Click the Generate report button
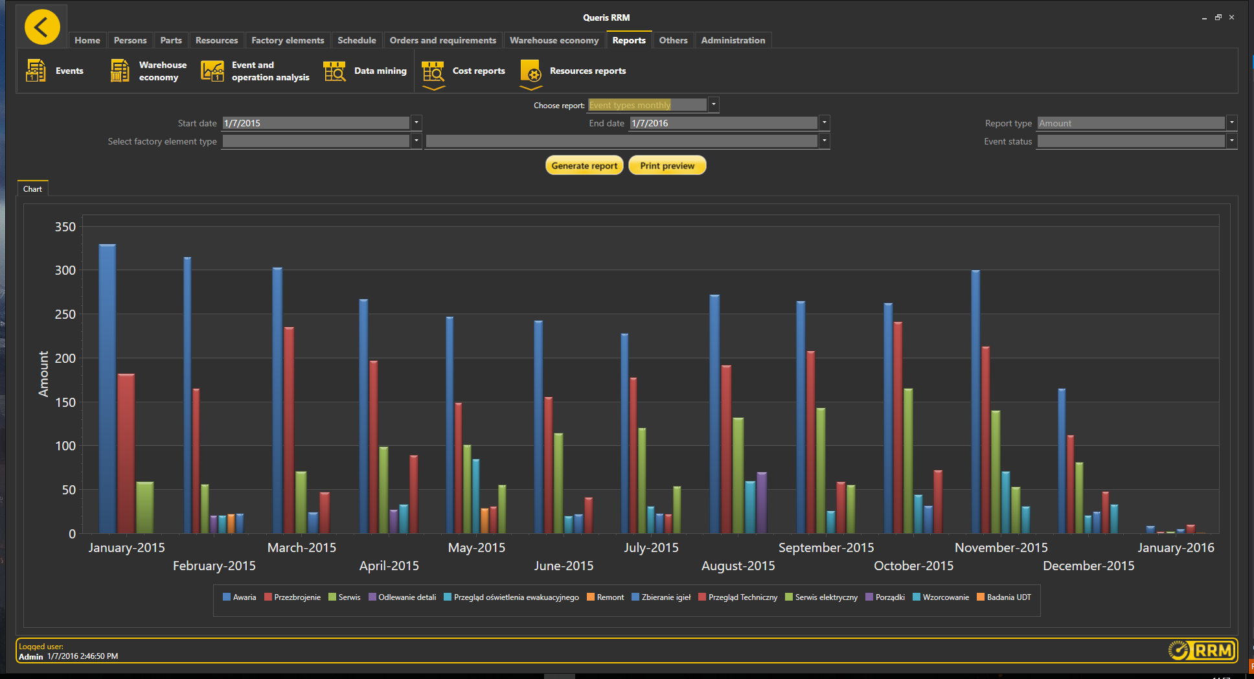Image resolution: width=1254 pixels, height=679 pixels. click(x=584, y=165)
